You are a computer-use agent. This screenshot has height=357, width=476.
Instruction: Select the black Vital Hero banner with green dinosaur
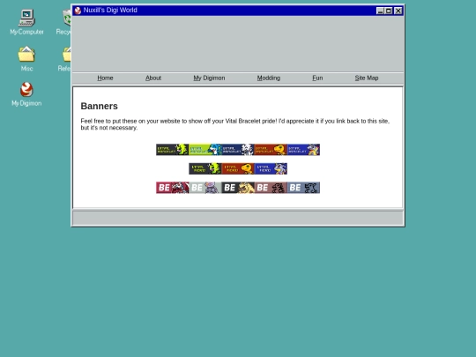205,168
